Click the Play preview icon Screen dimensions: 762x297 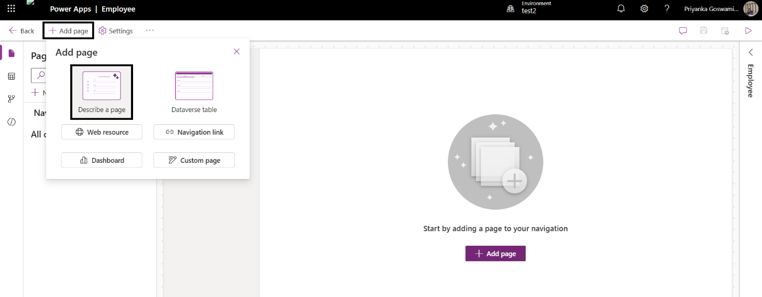point(749,31)
